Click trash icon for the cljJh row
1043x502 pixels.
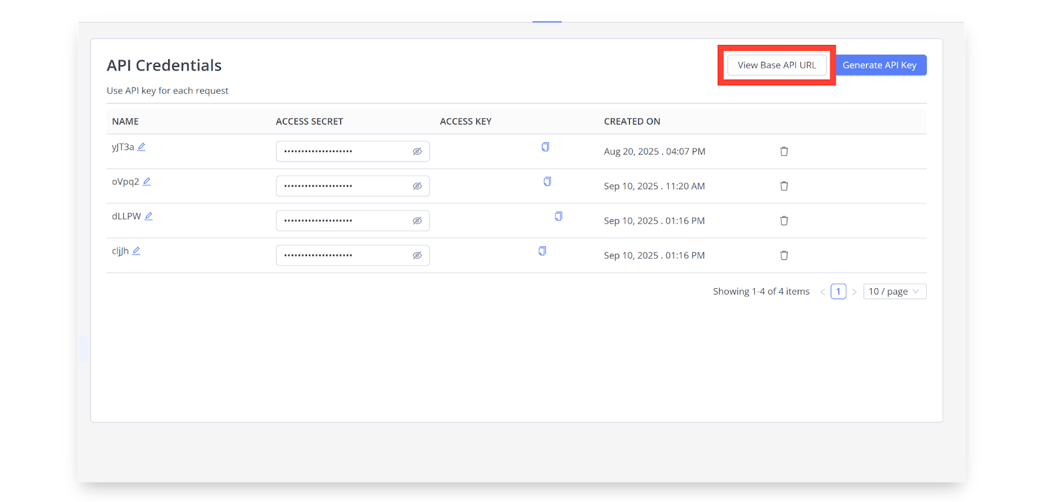[x=784, y=256]
